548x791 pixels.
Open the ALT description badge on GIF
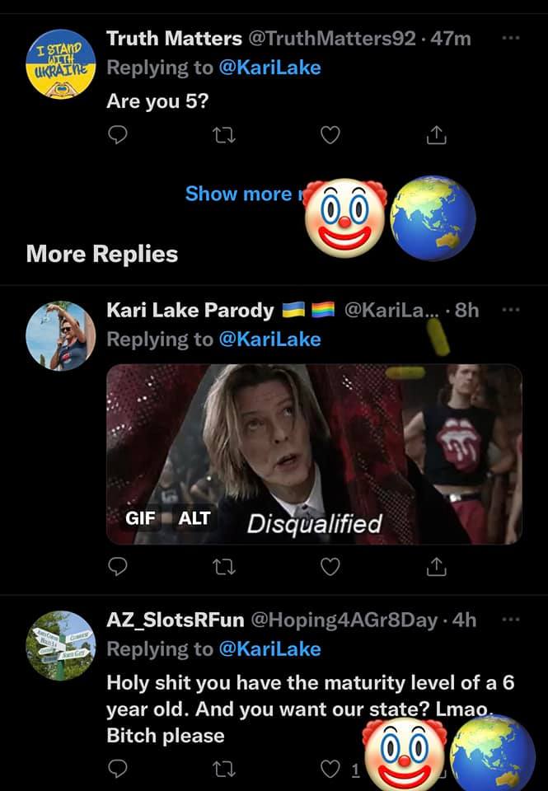tap(194, 518)
